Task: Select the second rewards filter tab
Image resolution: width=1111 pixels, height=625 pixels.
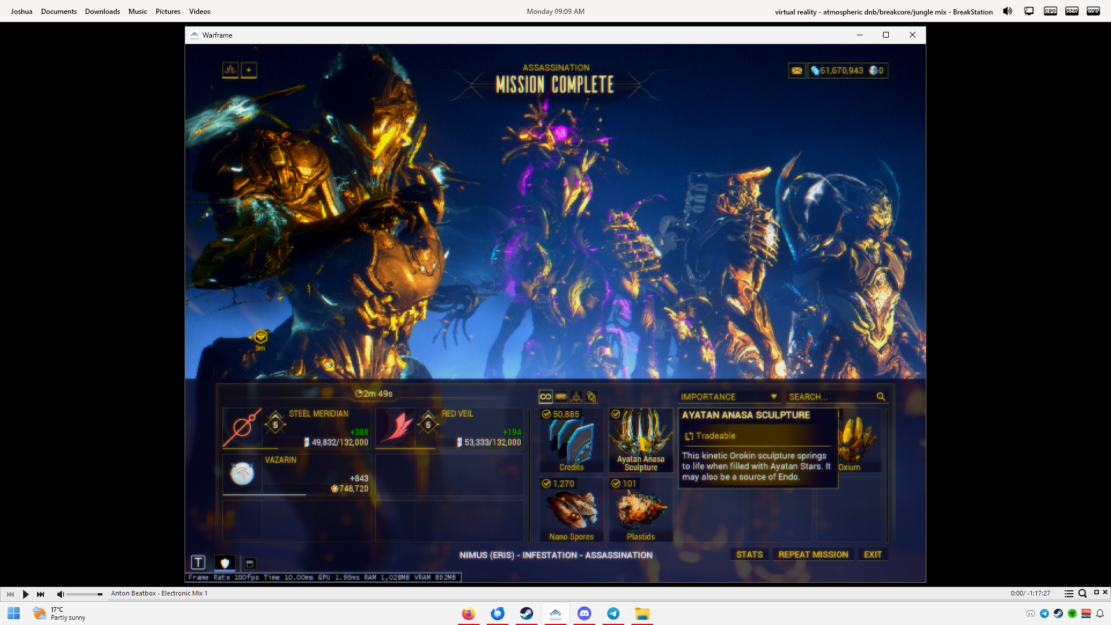Action: click(x=561, y=396)
